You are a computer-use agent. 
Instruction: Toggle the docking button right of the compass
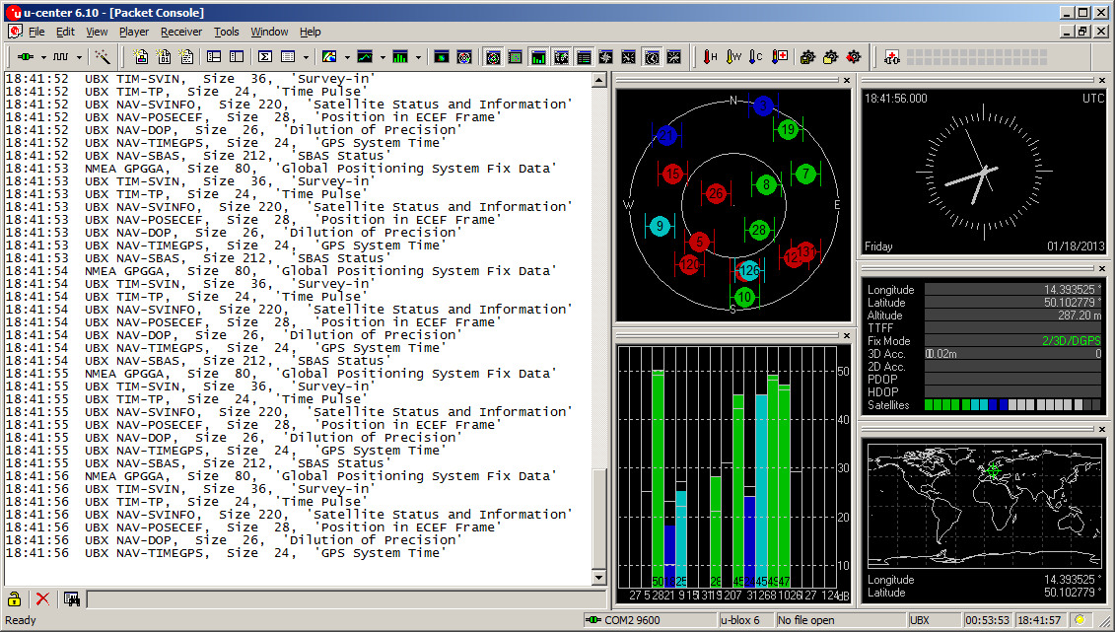tap(629, 57)
